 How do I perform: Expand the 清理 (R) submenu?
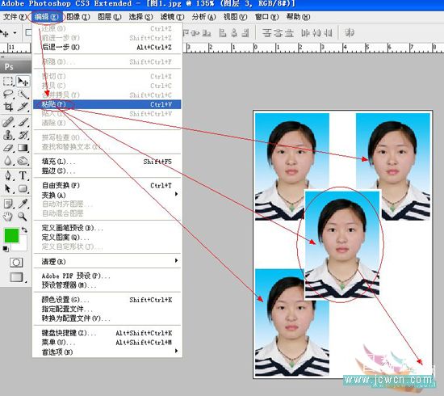point(177,260)
